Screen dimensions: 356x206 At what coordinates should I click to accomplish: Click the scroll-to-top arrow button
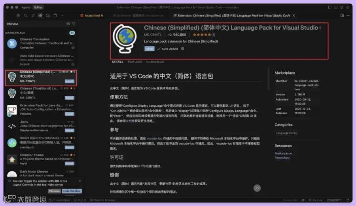pyautogui.click(x=257, y=188)
